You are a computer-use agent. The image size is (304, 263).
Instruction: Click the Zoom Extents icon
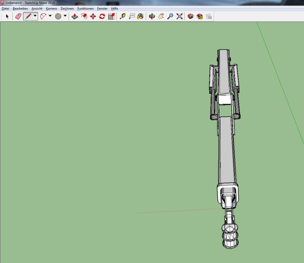(x=179, y=16)
